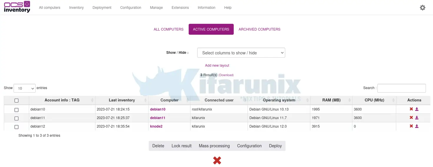Viewport: 433px width, 167px height.
Task: Click the Configuration button below the table
Action: 249,146
